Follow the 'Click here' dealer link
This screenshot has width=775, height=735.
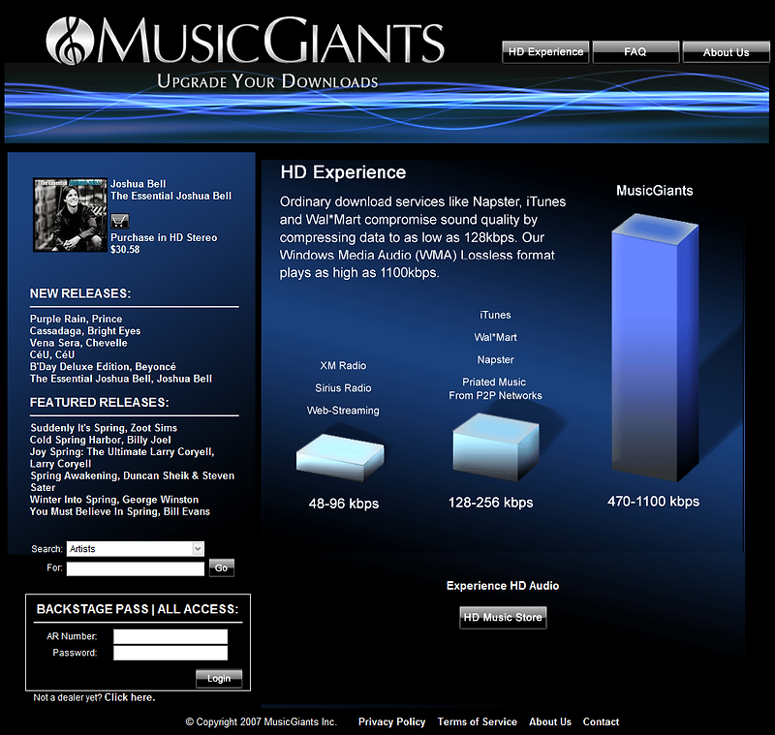[x=130, y=697]
